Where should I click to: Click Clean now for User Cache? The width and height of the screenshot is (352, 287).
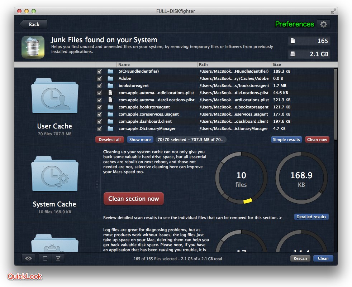pos(317,140)
